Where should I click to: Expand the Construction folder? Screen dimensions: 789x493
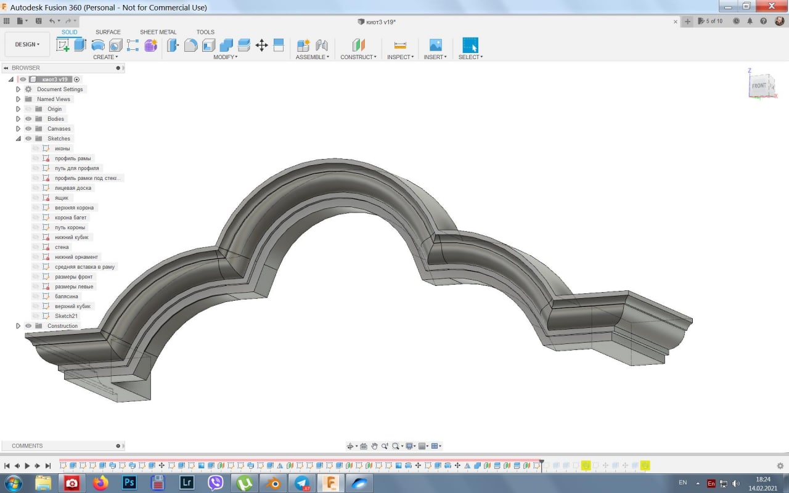click(x=18, y=326)
